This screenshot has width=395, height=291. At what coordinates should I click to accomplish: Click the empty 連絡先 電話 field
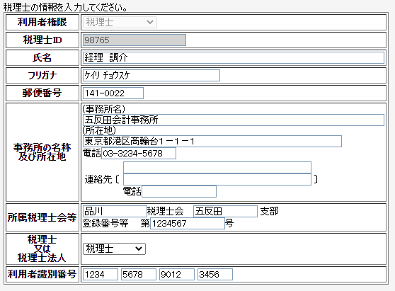click(x=179, y=191)
